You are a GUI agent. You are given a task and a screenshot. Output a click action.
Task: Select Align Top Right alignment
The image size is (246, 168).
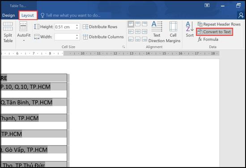[x=144, y=24]
